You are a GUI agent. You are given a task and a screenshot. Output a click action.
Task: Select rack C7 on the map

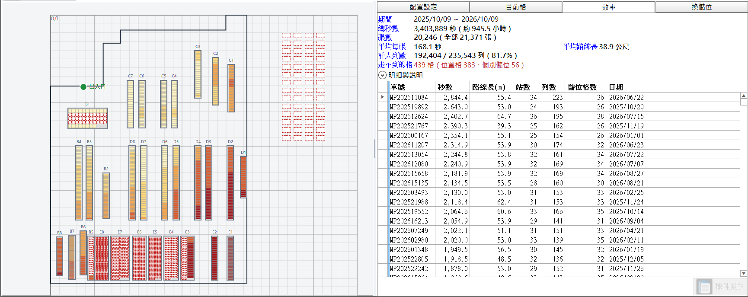coord(131,104)
